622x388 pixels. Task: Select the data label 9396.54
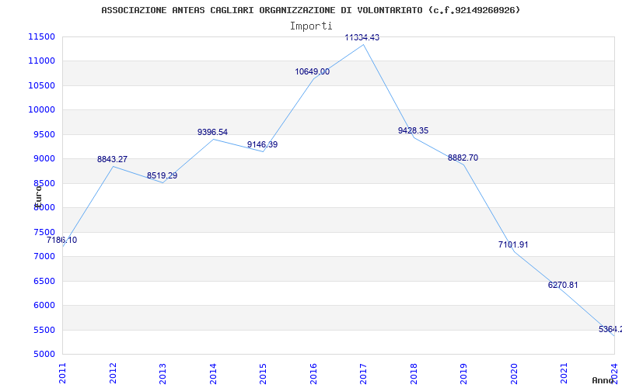coord(212,132)
